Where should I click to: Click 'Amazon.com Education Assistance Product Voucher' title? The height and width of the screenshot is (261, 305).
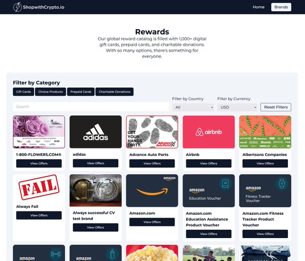[207, 219]
